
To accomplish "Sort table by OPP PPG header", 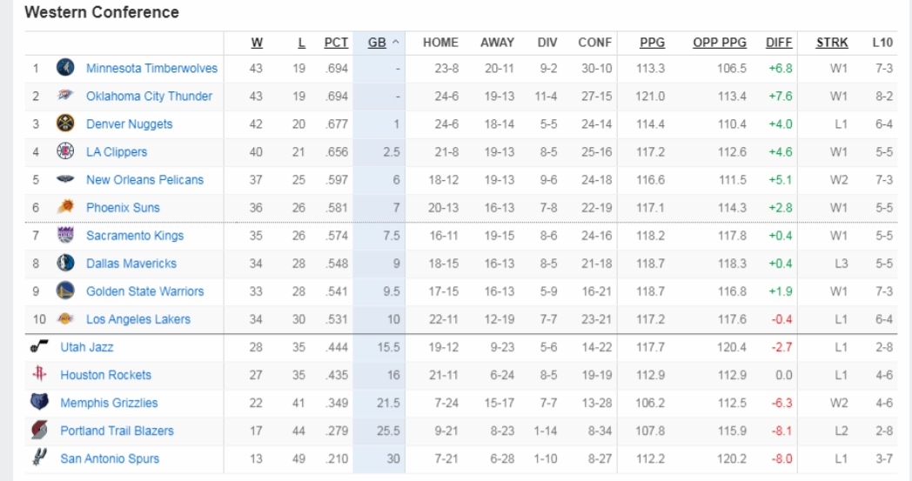I will click(x=719, y=42).
